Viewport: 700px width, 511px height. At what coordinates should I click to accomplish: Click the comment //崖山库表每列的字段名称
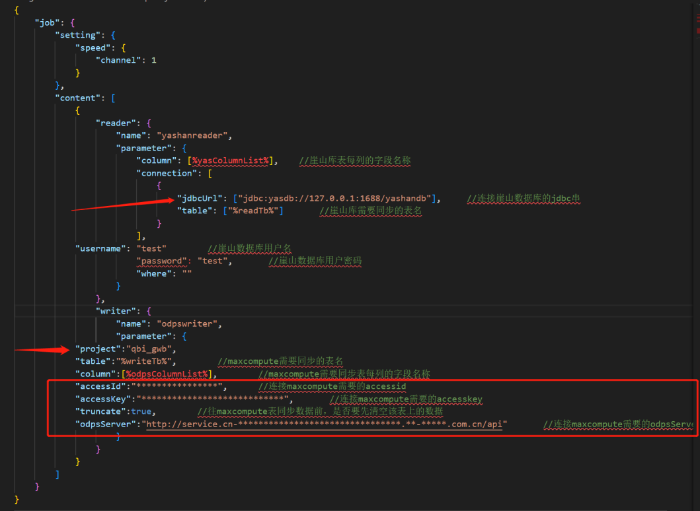pos(355,160)
